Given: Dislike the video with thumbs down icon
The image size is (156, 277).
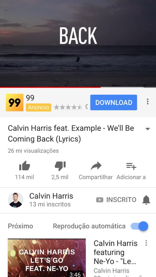Looking at the screenshot, I should [60, 166].
